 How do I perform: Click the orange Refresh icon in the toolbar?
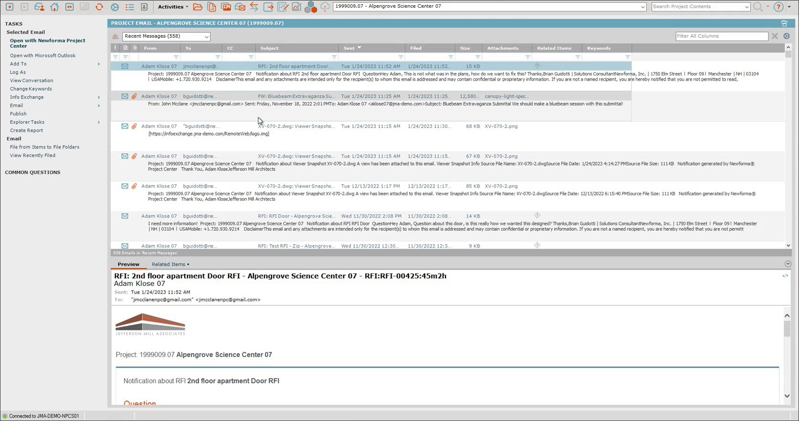pos(99,7)
